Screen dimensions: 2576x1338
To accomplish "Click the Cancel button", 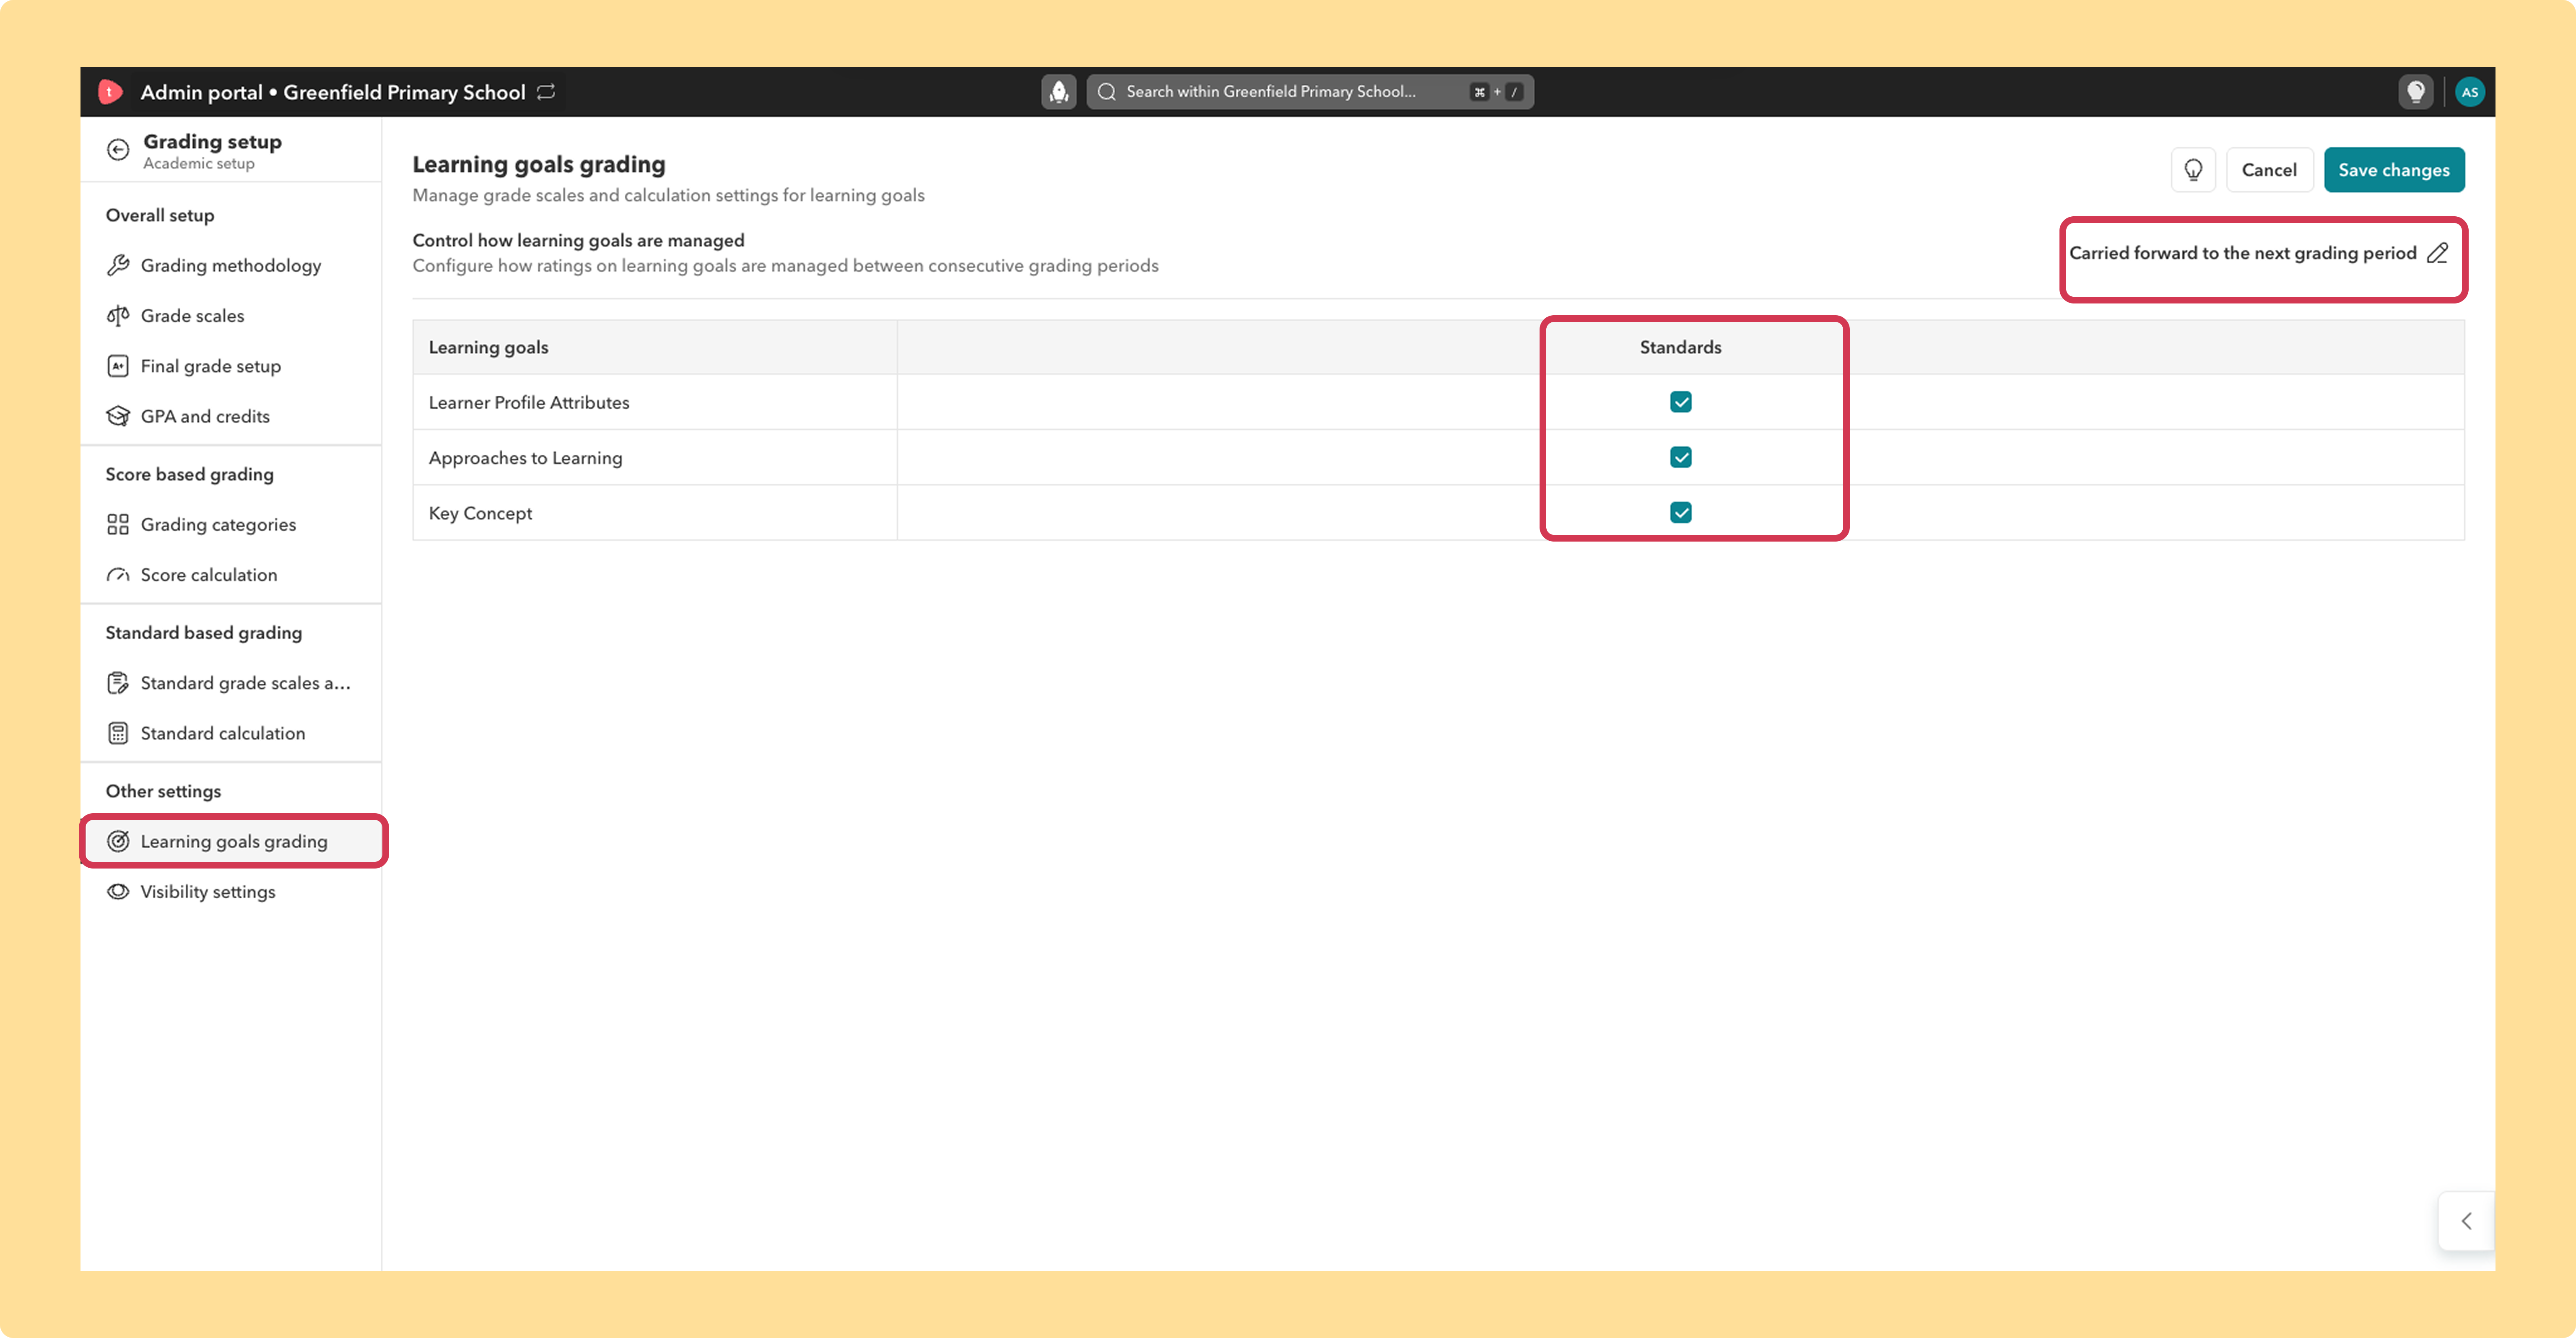I will pos(2269,170).
